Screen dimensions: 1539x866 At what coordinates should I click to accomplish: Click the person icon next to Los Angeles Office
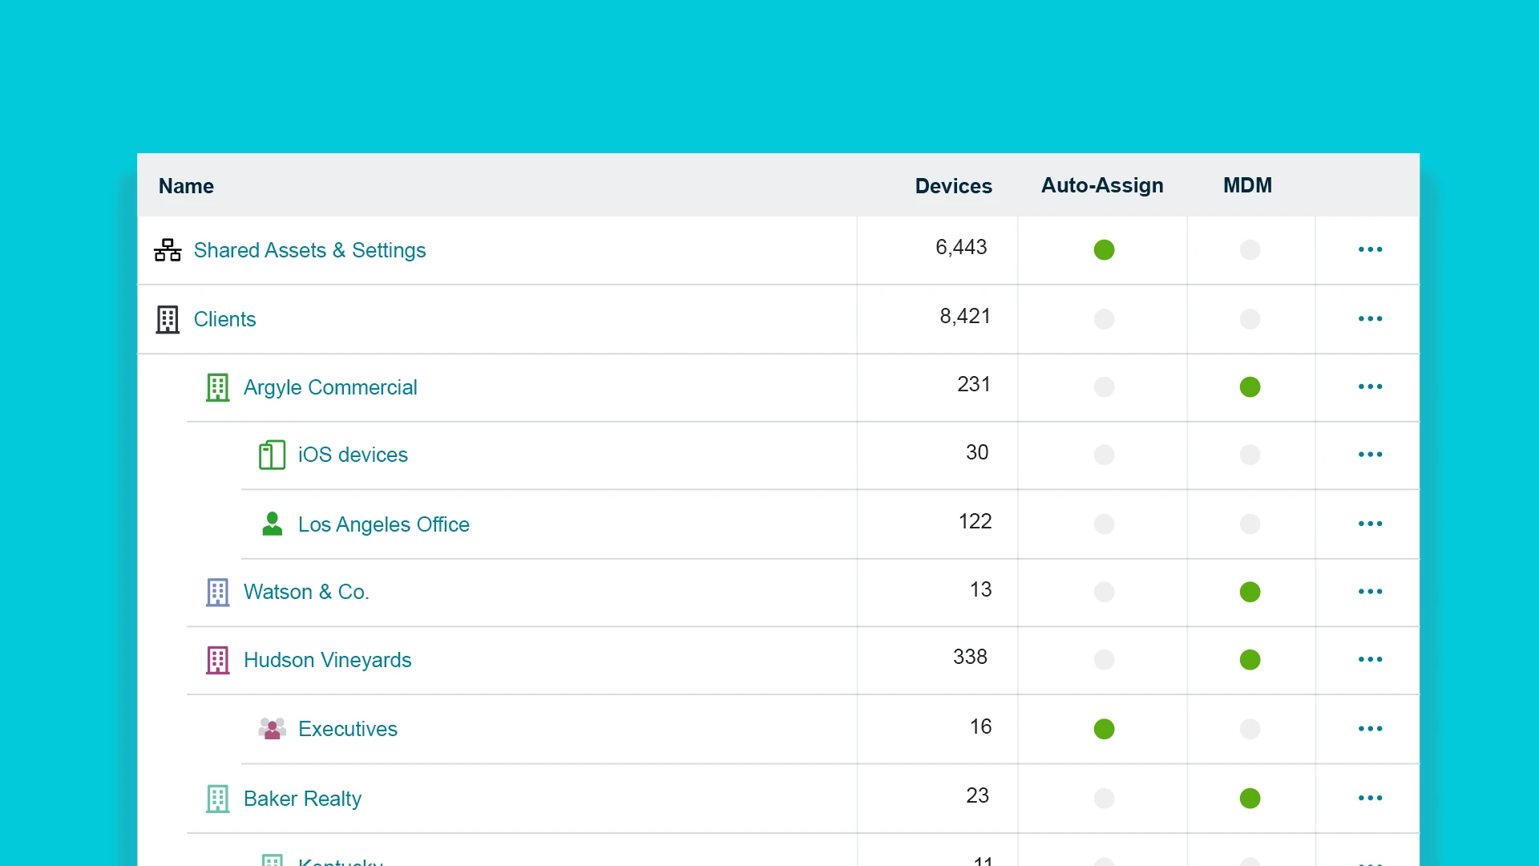[x=272, y=524]
